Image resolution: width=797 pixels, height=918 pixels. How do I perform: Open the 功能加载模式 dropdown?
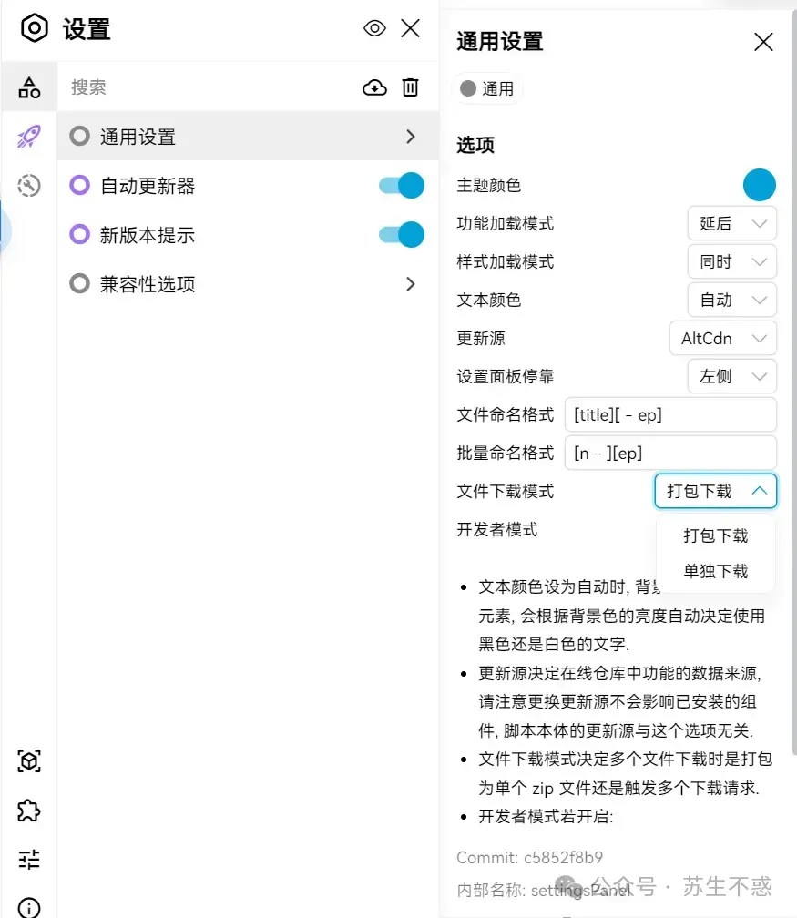(732, 223)
